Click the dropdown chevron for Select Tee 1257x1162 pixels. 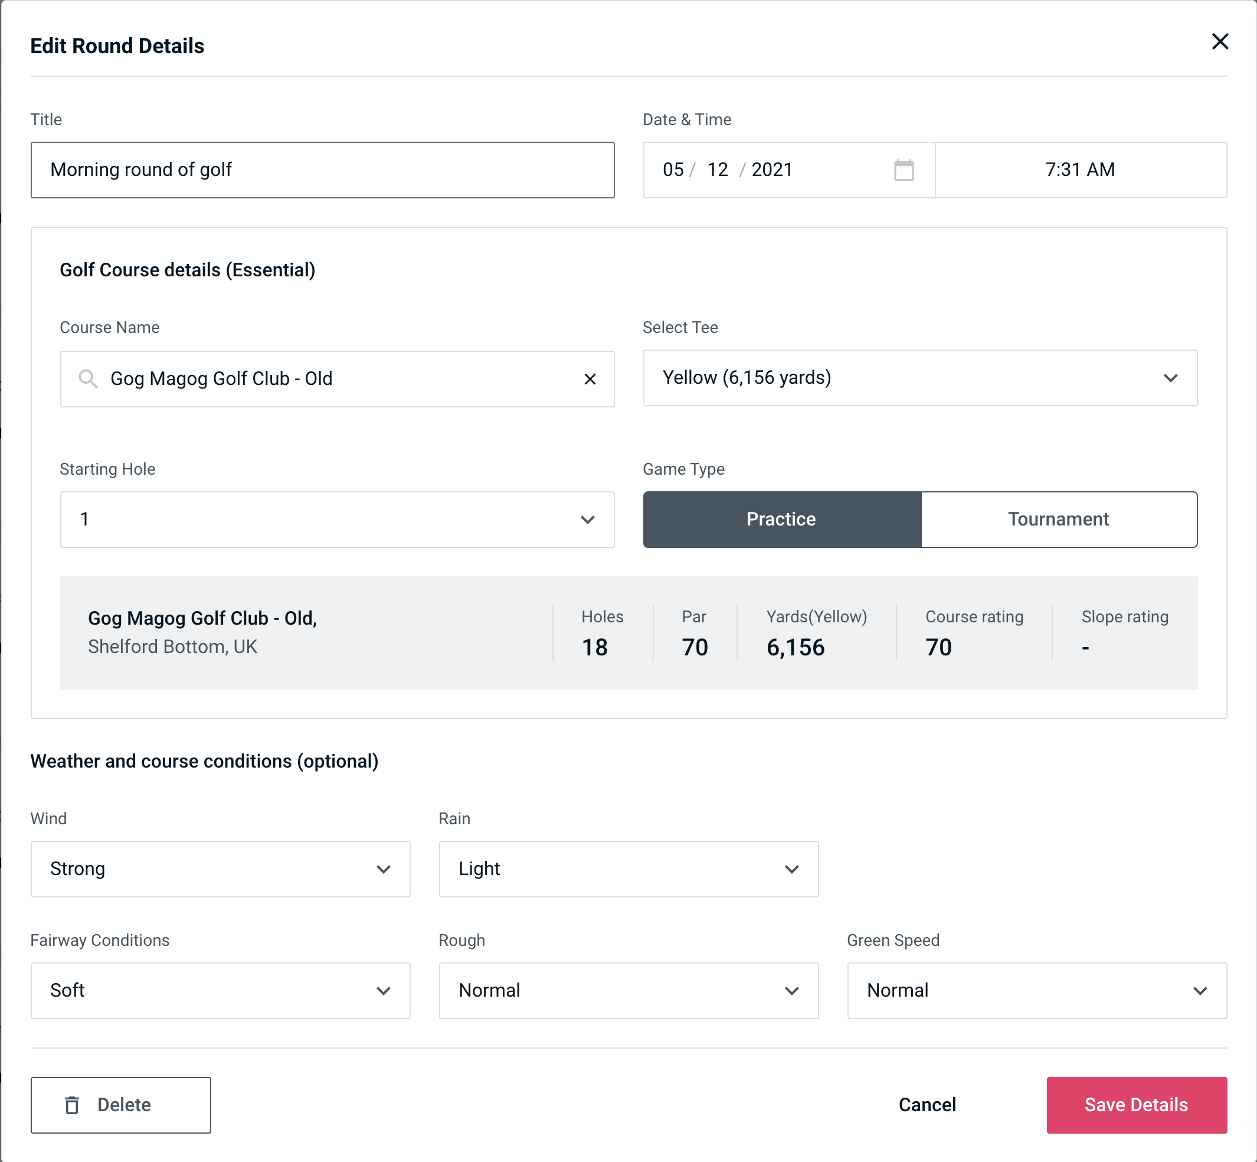point(1173,378)
